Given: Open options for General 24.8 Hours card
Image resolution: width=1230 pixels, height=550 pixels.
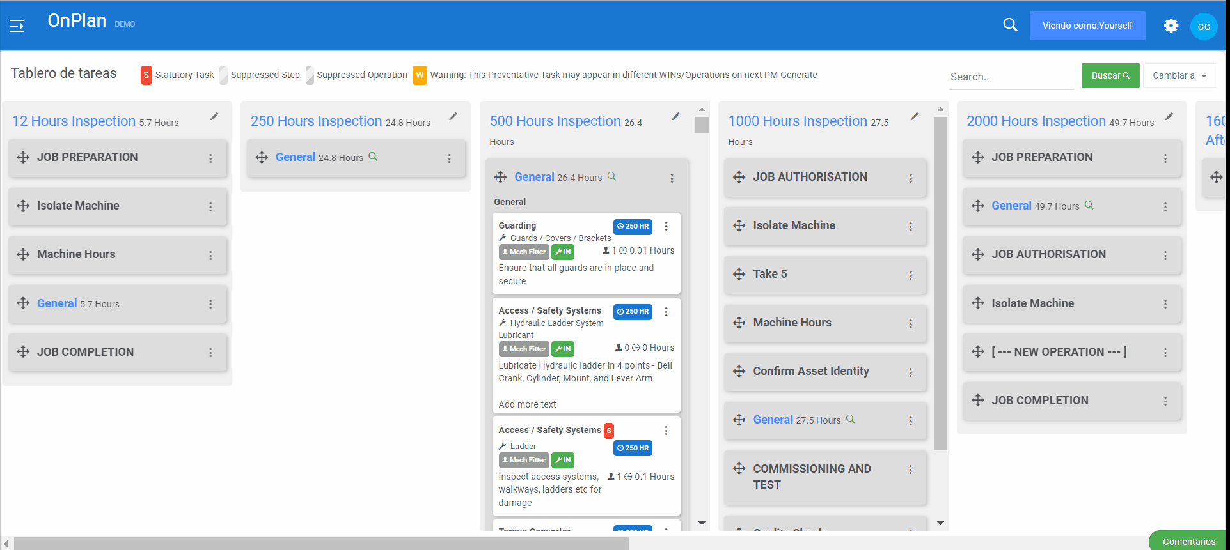Looking at the screenshot, I should tap(449, 158).
